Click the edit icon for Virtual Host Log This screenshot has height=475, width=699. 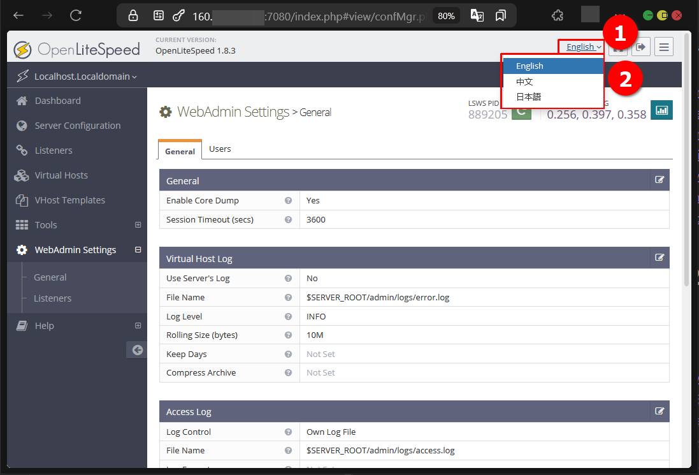click(659, 258)
